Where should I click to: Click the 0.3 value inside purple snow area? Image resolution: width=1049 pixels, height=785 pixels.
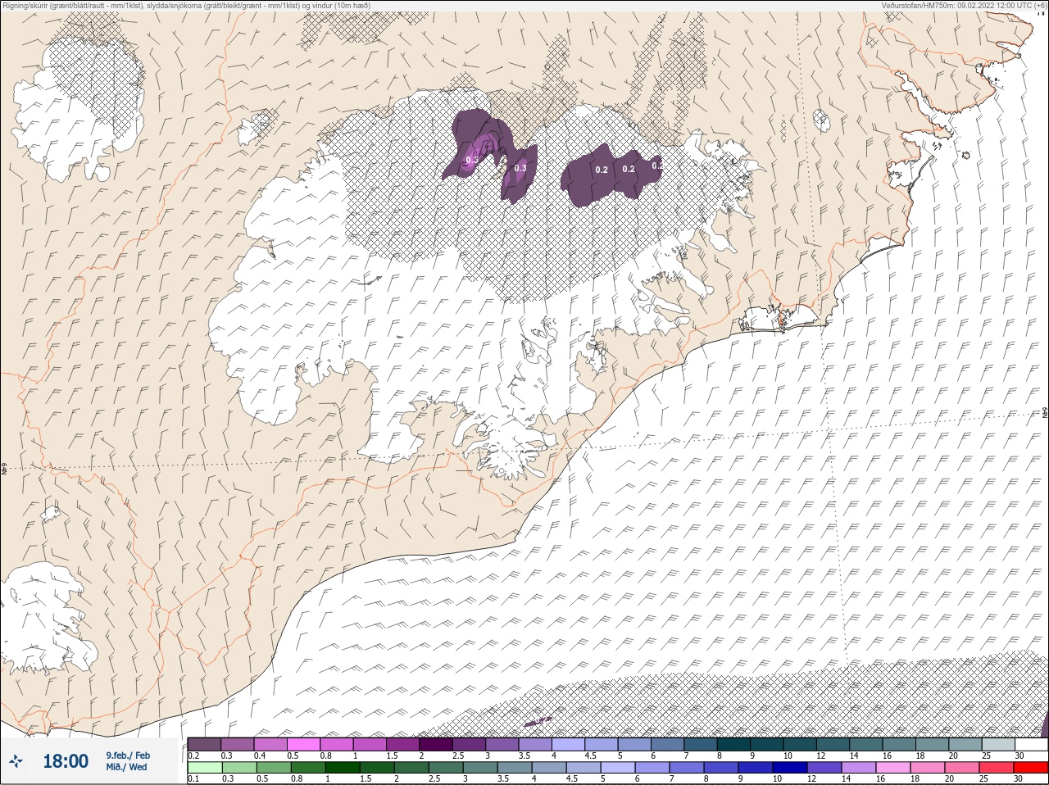520,169
